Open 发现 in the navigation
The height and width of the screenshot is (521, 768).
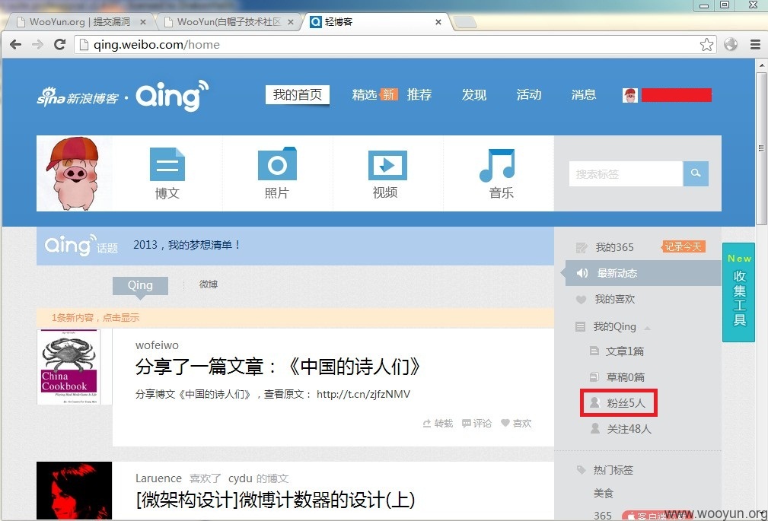(x=474, y=94)
